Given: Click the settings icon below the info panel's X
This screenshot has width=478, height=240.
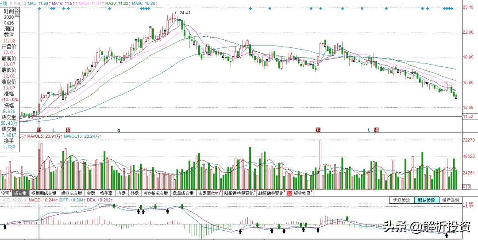Looking at the screenshot, I should (x=17, y=14).
